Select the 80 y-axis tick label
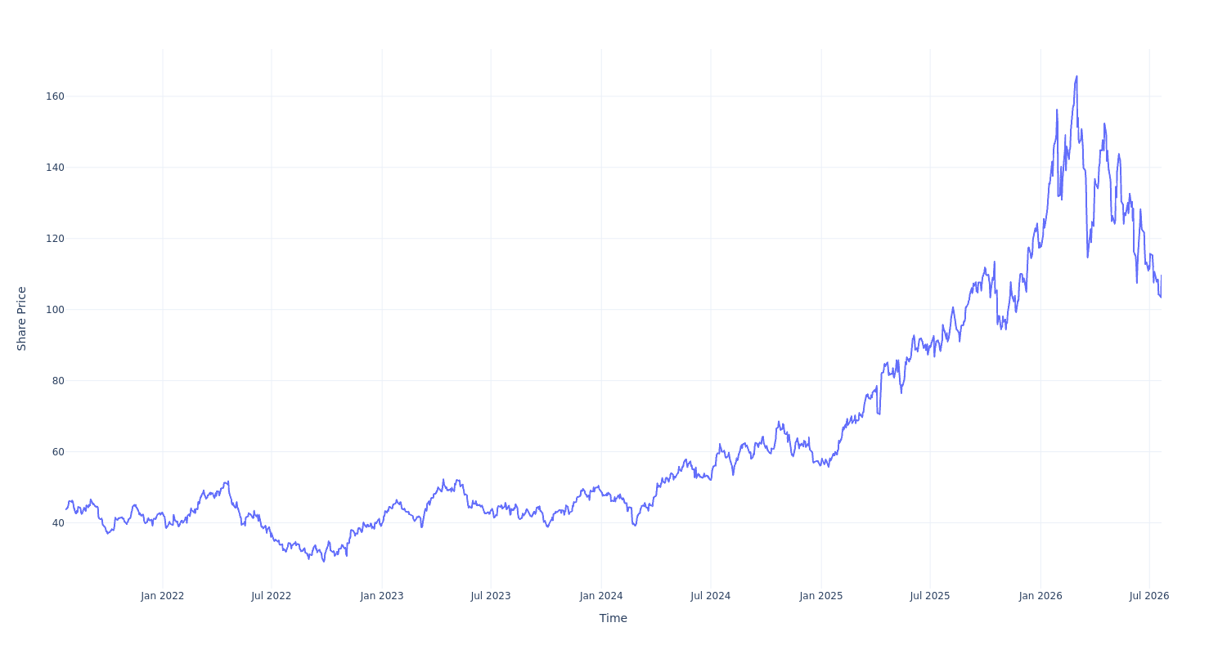1227x654 pixels. [x=58, y=381]
